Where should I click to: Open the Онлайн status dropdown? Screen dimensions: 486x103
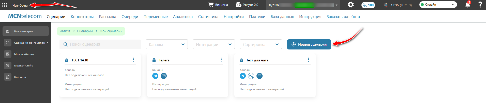[x=438, y=5]
